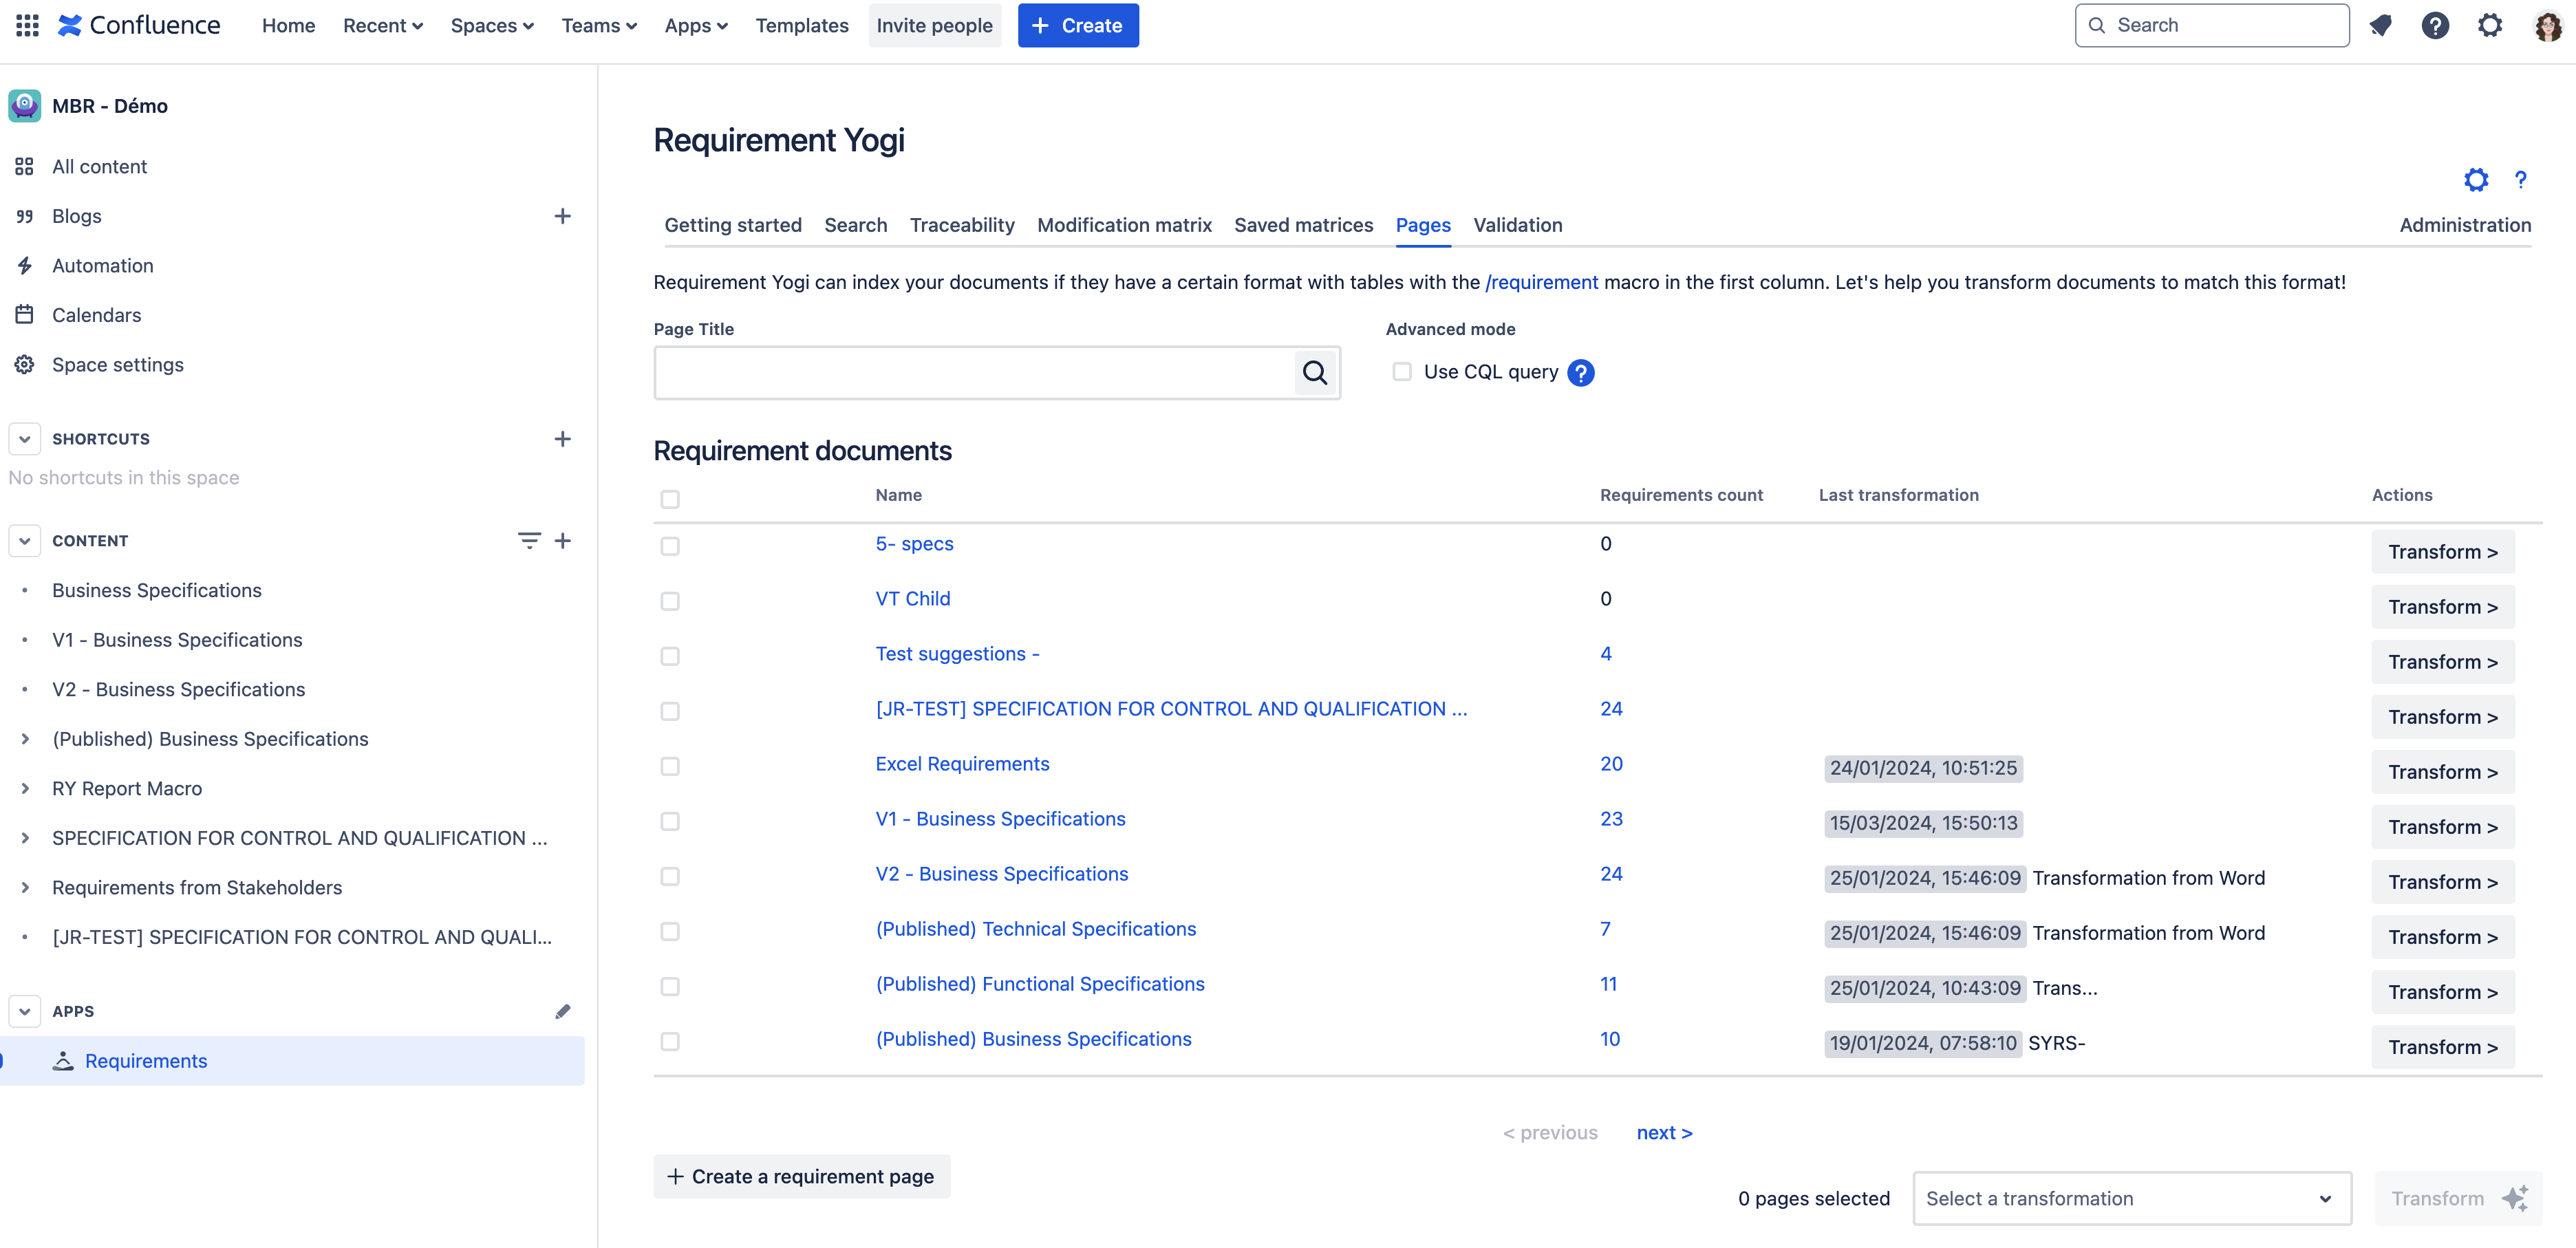Click the Invite people button
The width and height of the screenshot is (2576, 1248).
pyautogui.click(x=934, y=25)
